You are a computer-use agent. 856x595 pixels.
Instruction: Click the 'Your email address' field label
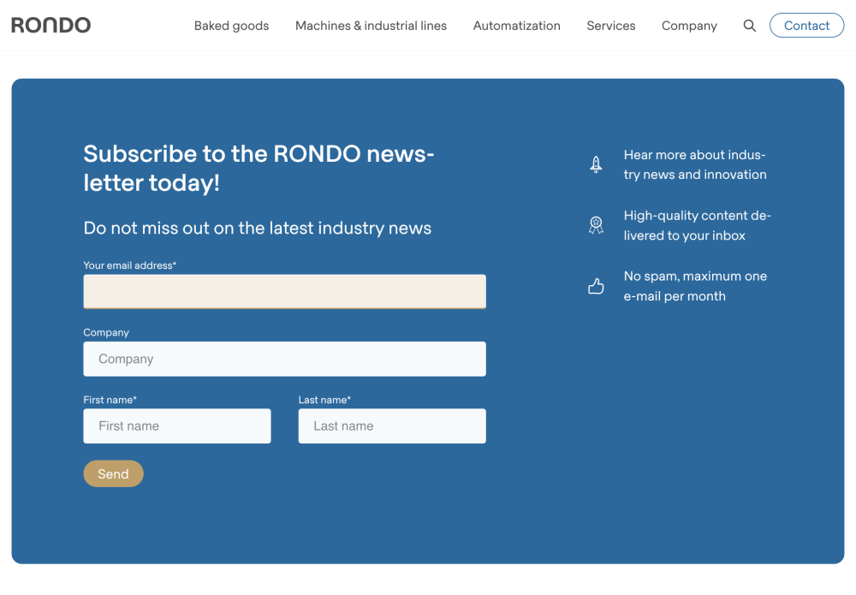pos(129,265)
